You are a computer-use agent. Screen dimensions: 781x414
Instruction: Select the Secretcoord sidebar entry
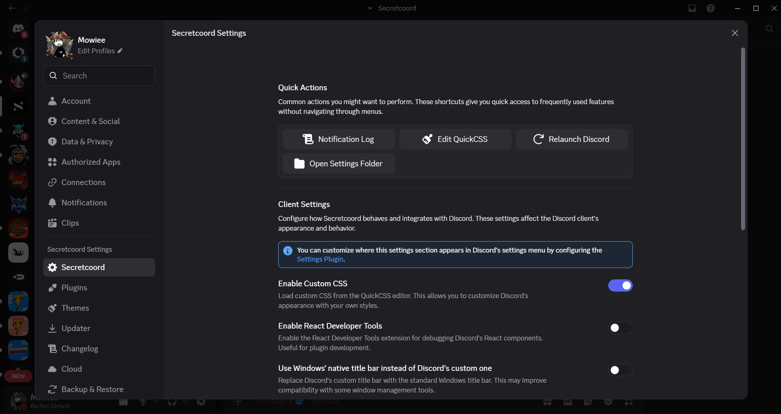tap(99, 267)
